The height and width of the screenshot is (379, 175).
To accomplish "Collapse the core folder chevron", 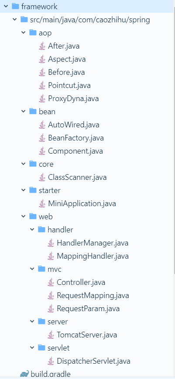I will [x=24, y=164].
